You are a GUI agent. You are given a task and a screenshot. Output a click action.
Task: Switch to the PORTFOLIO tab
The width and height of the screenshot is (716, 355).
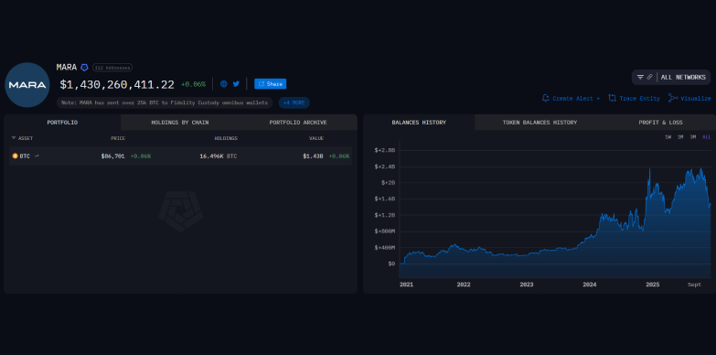[62, 123]
